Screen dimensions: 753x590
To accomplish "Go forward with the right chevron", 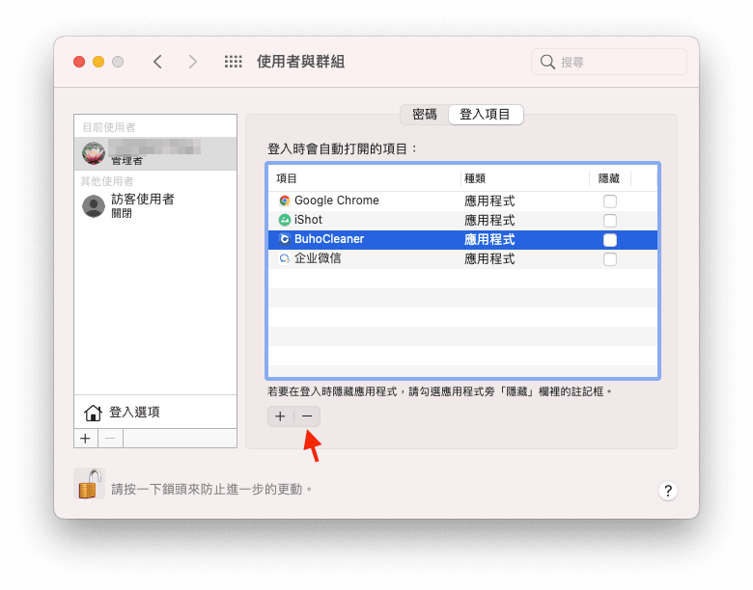I will click(x=192, y=62).
